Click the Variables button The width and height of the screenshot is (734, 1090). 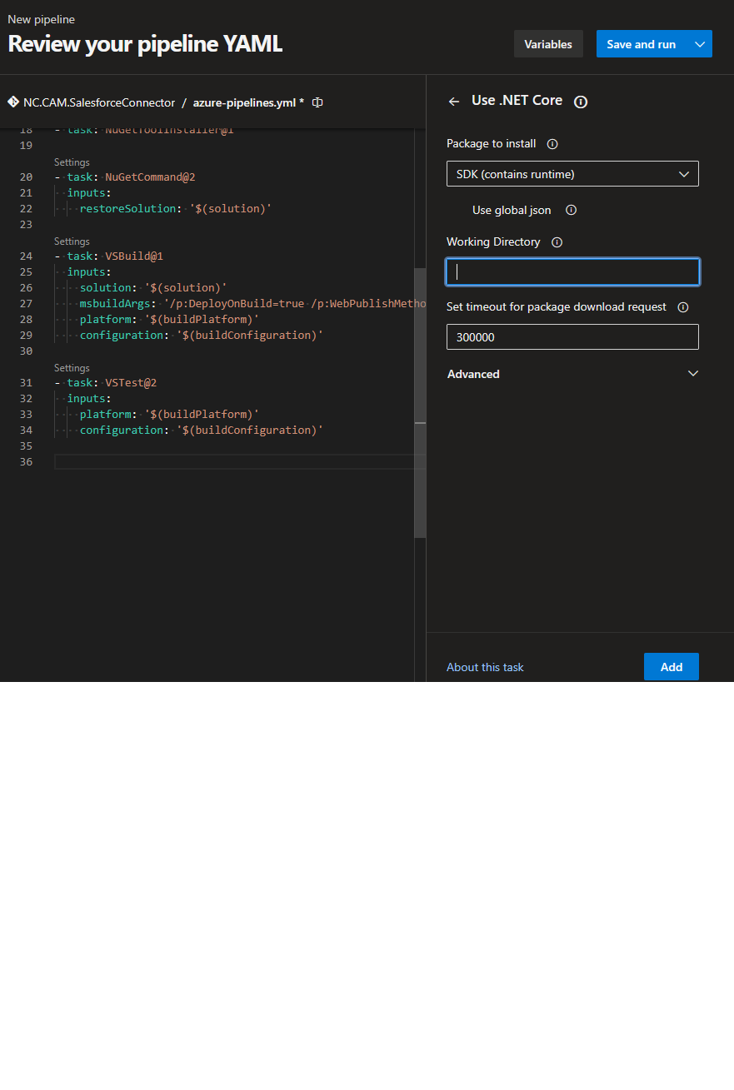(x=547, y=44)
